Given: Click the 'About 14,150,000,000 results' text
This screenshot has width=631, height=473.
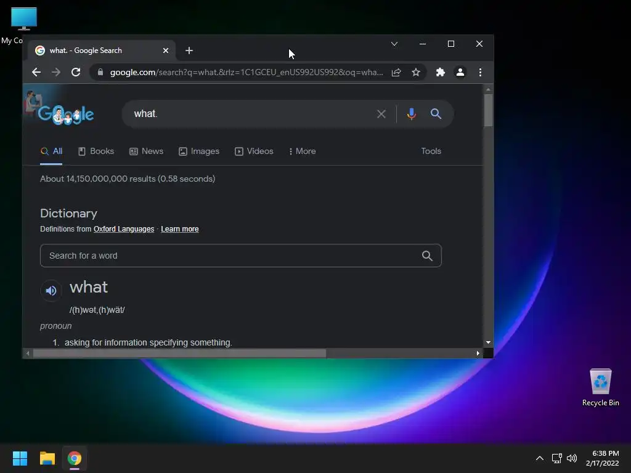Looking at the screenshot, I should point(128,179).
